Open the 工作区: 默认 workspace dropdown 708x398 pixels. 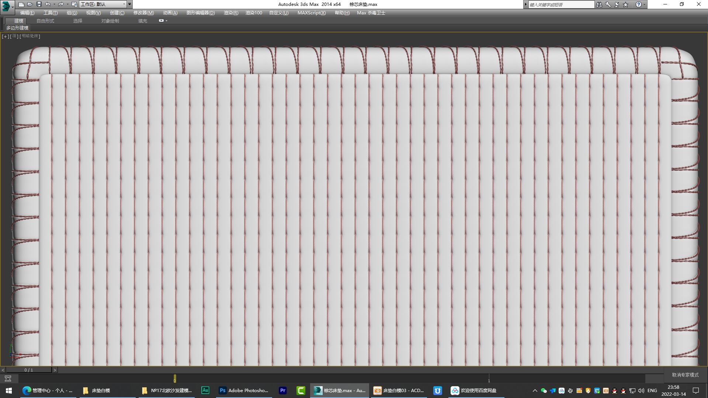(x=103, y=4)
